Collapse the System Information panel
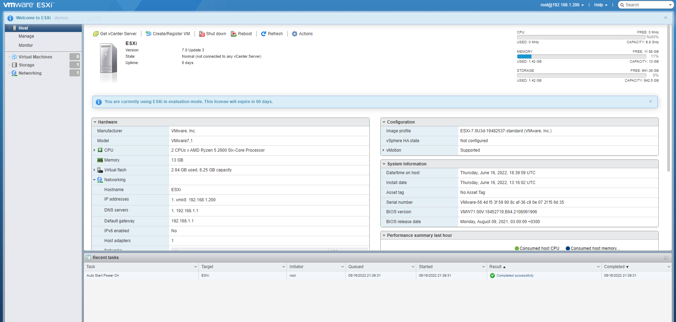Image resolution: width=676 pixels, height=322 pixels. click(x=384, y=164)
